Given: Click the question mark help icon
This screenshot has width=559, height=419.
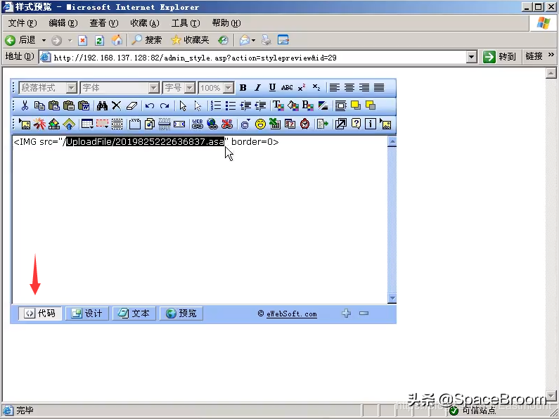Looking at the screenshot, I should click(356, 124).
